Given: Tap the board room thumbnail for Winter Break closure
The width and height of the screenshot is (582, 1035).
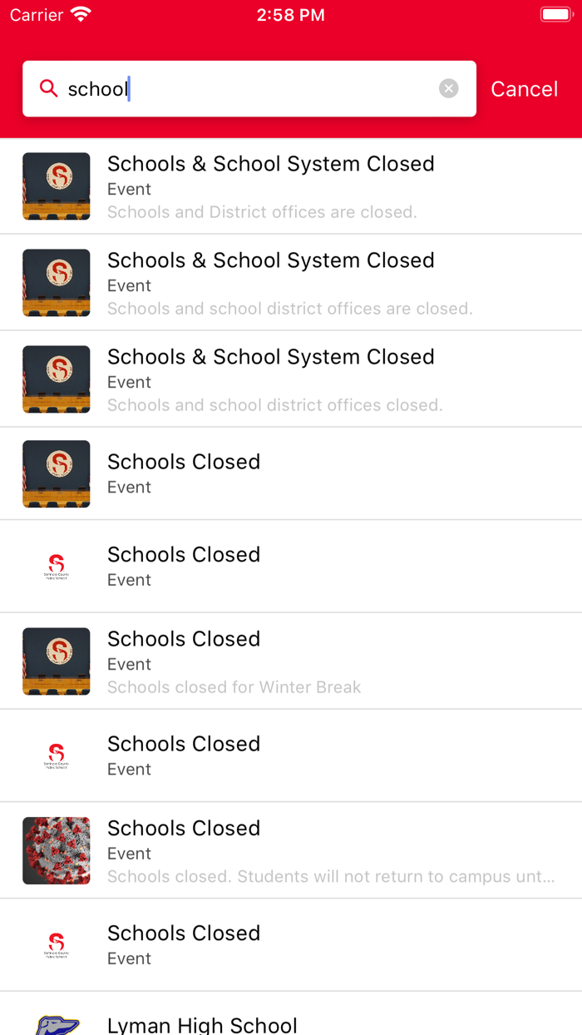Looking at the screenshot, I should click(56, 661).
